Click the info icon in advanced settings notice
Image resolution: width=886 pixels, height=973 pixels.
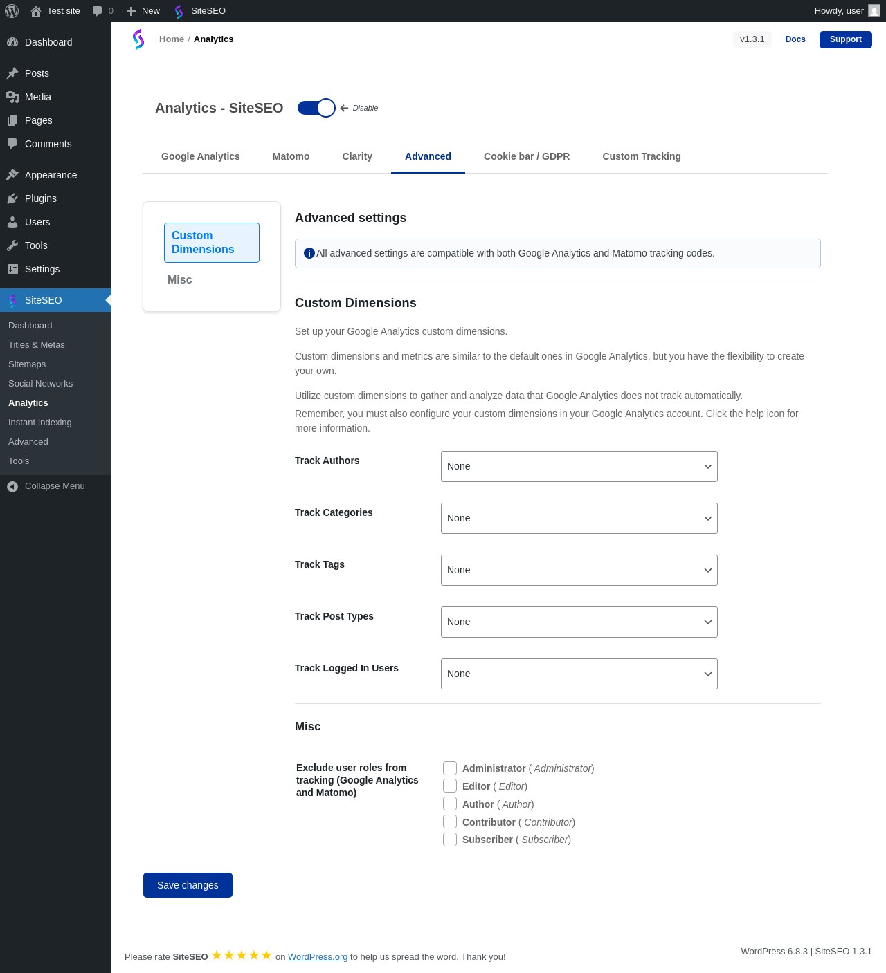(x=309, y=254)
